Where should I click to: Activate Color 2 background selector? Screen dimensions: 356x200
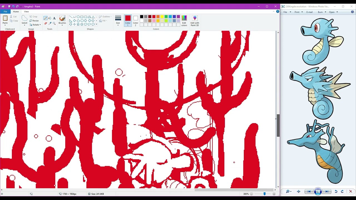click(135, 21)
